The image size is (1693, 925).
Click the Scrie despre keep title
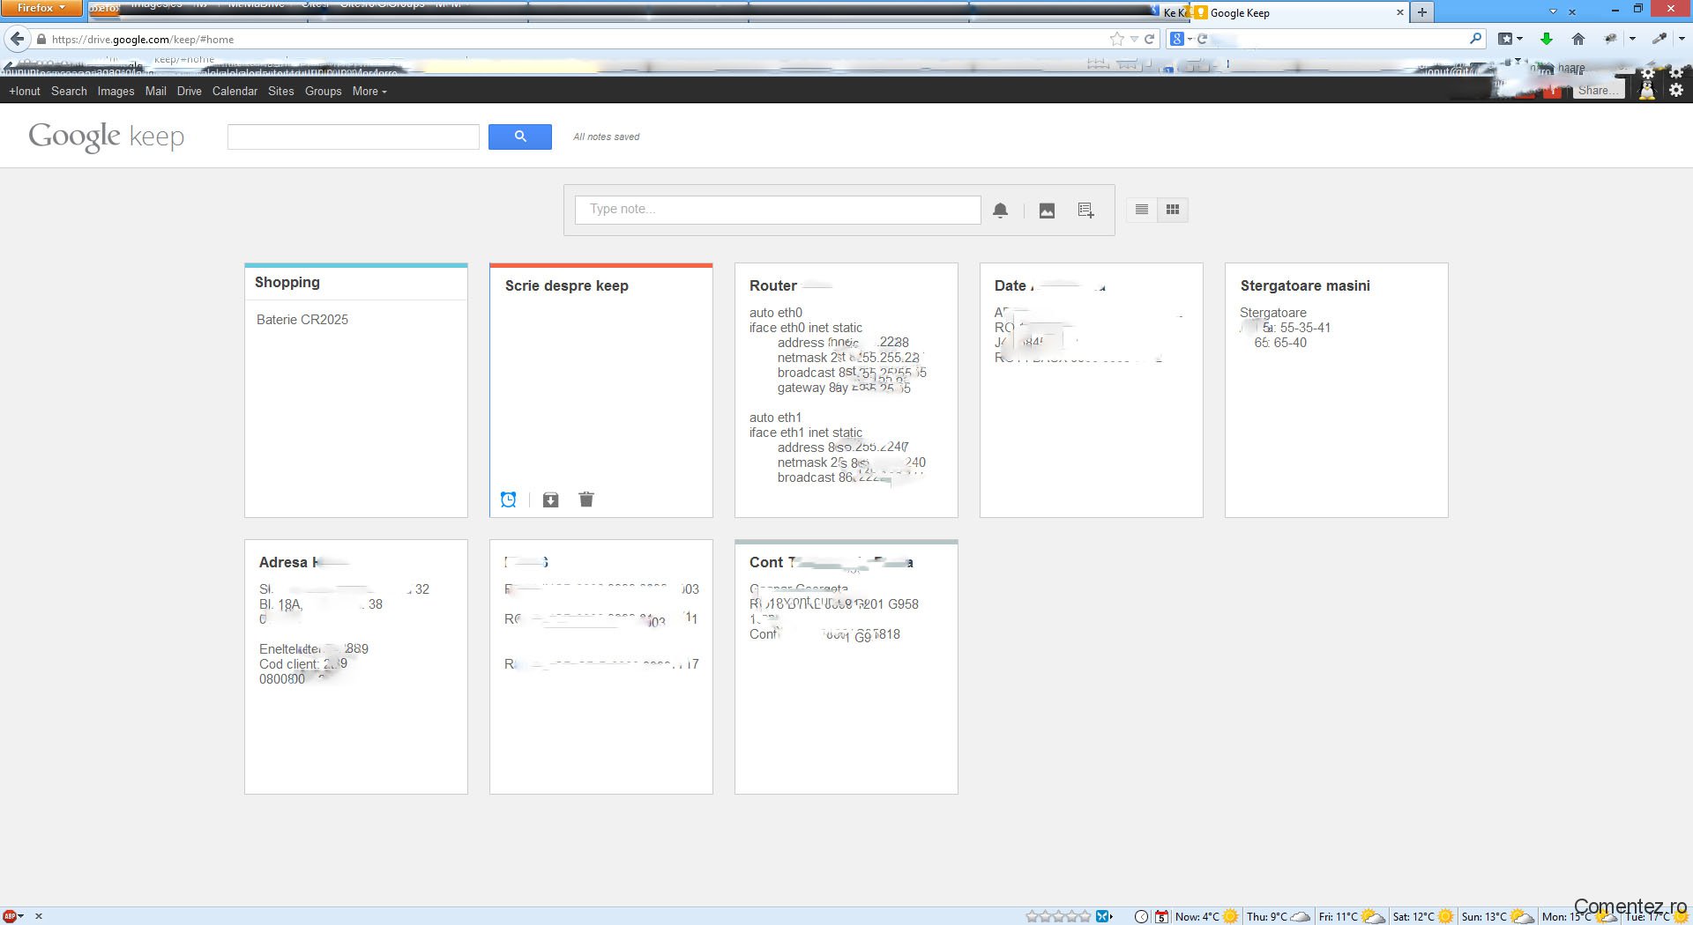click(567, 285)
